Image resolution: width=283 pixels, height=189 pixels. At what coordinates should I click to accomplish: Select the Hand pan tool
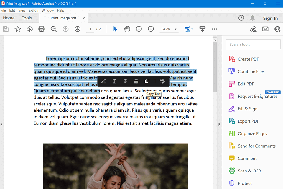(x=127, y=29)
